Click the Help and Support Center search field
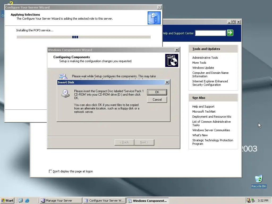272x204 pixels. tap(210, 33)
